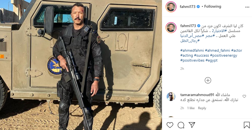Open the #ahmedfahmi hashtag
The height and width of the screenshot is (130, 252).
192,50
